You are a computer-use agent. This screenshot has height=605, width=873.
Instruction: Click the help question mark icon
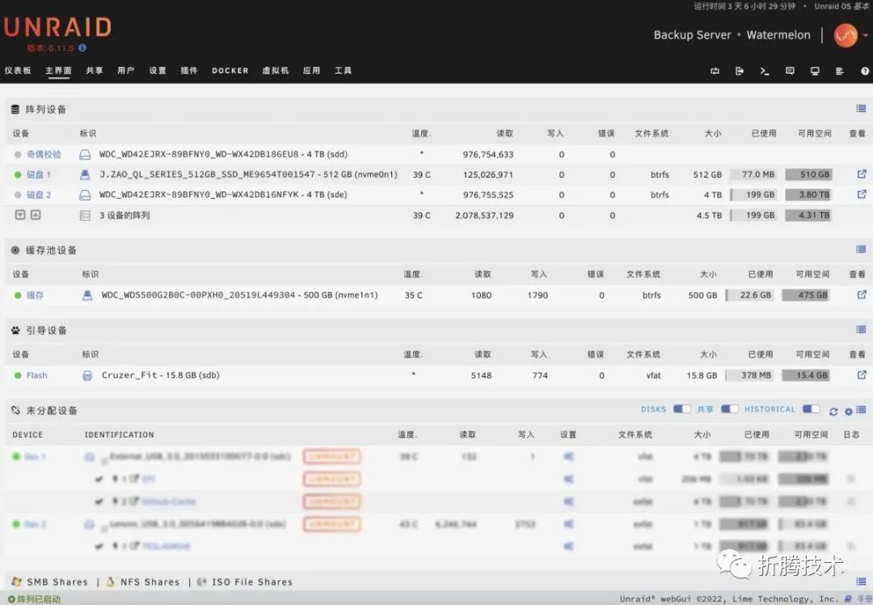(865, 70)
